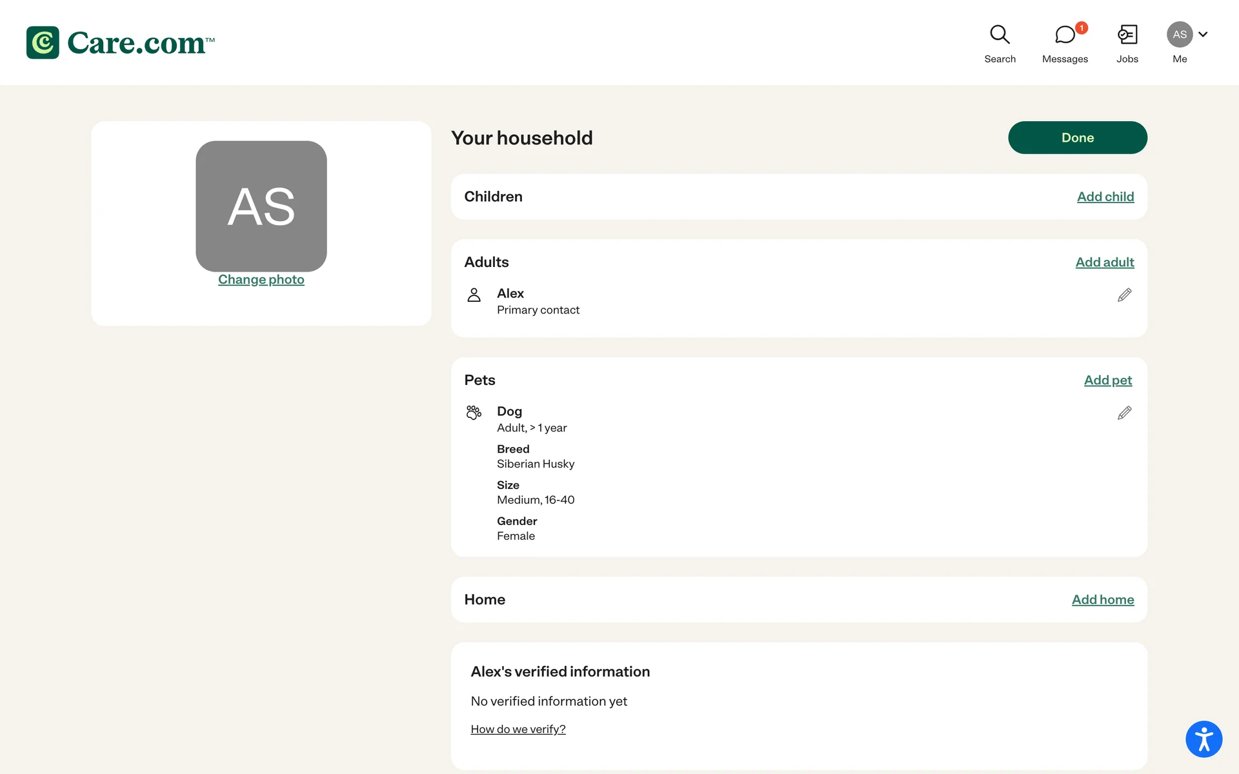Click the Add pet link
Viewport: 1239px width, 774px height.
click(1107, 381)
